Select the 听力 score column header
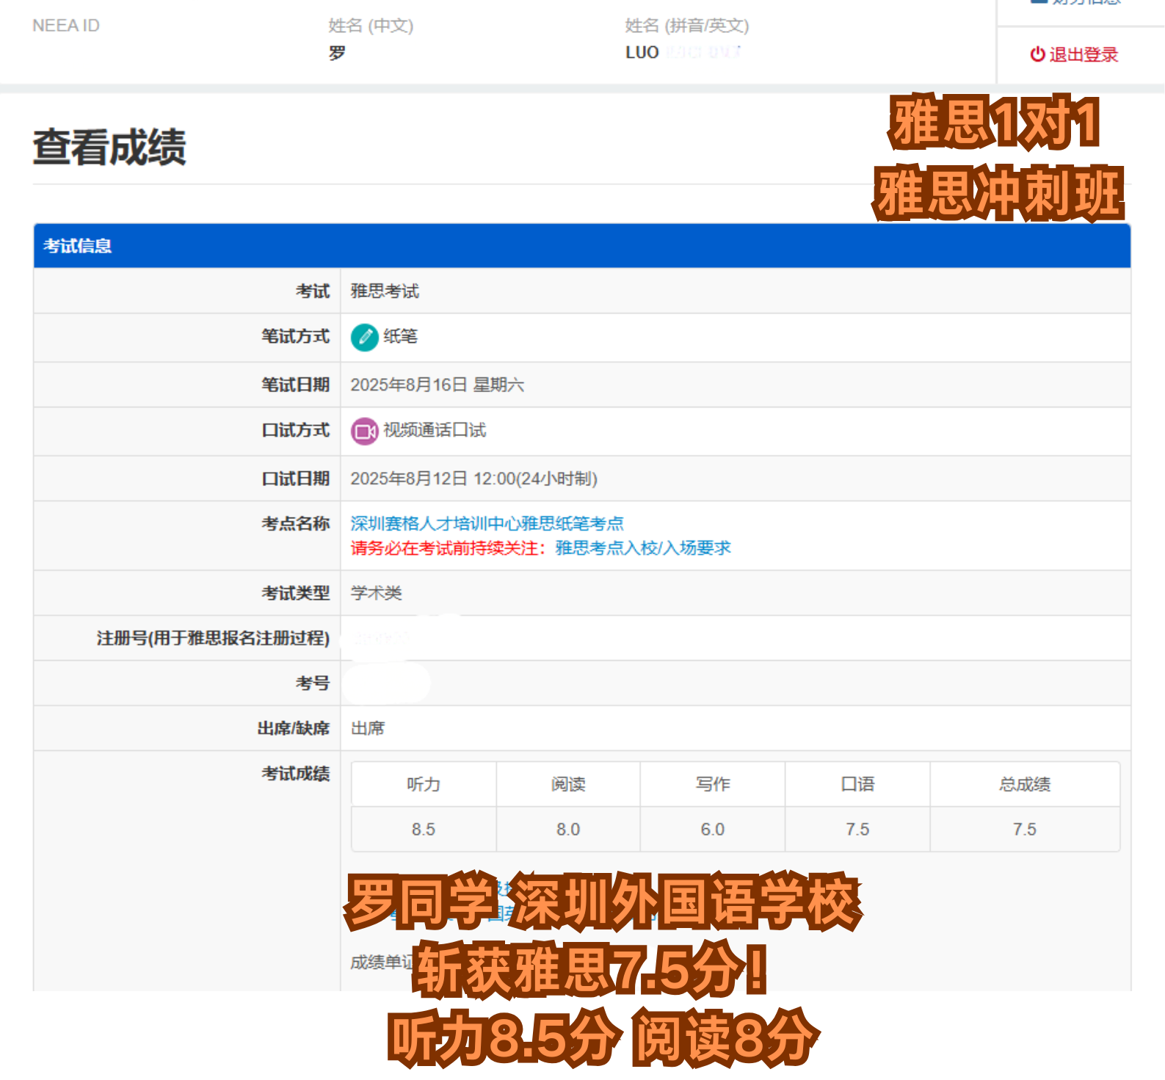Image resolution: width=1165 pixels, height=1080 pixels. coord(424,784)
